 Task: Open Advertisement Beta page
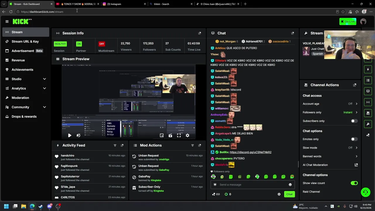[26, 51]
